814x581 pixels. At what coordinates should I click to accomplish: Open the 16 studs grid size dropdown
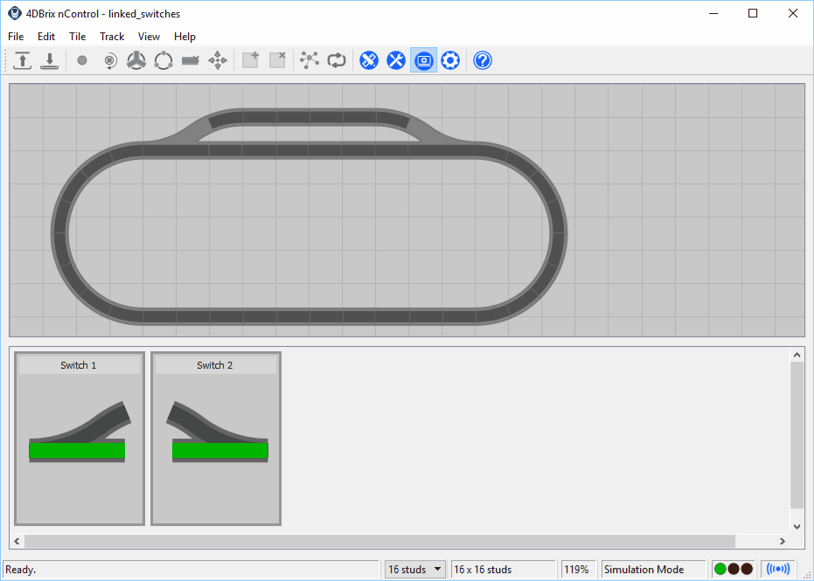[x=414, y=569]
